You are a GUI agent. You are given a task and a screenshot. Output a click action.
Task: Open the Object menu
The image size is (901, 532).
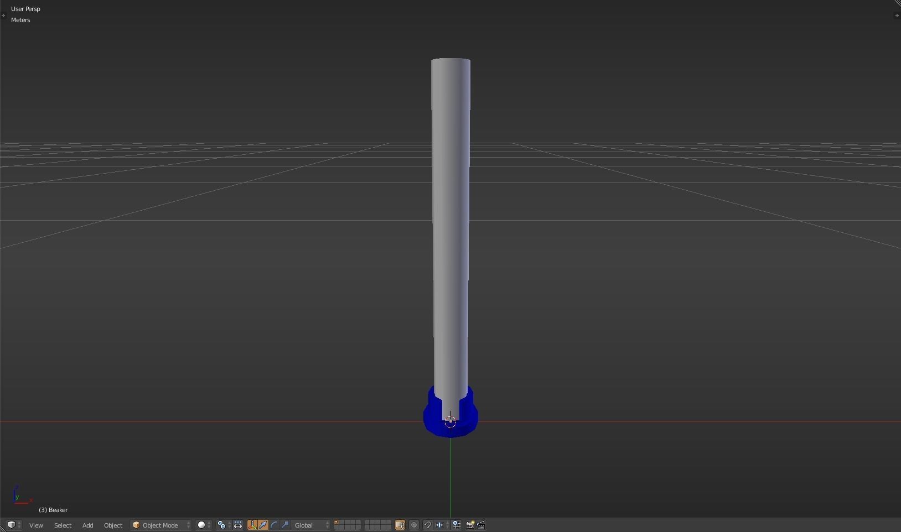pyautogui.click(x=113, y=525)
